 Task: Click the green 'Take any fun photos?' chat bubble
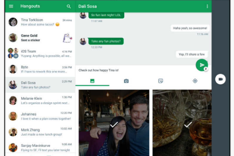[x=106, y=41]
